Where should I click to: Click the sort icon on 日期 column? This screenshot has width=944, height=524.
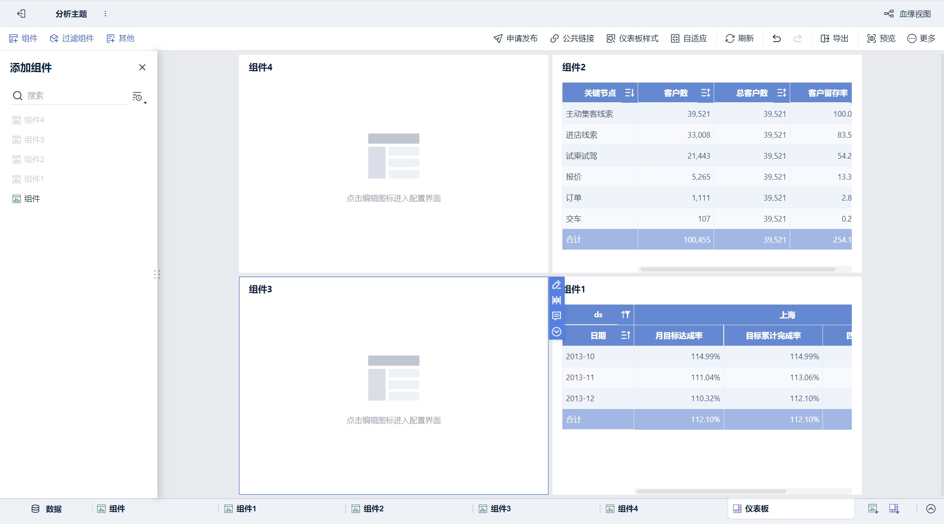pos(625,335)
